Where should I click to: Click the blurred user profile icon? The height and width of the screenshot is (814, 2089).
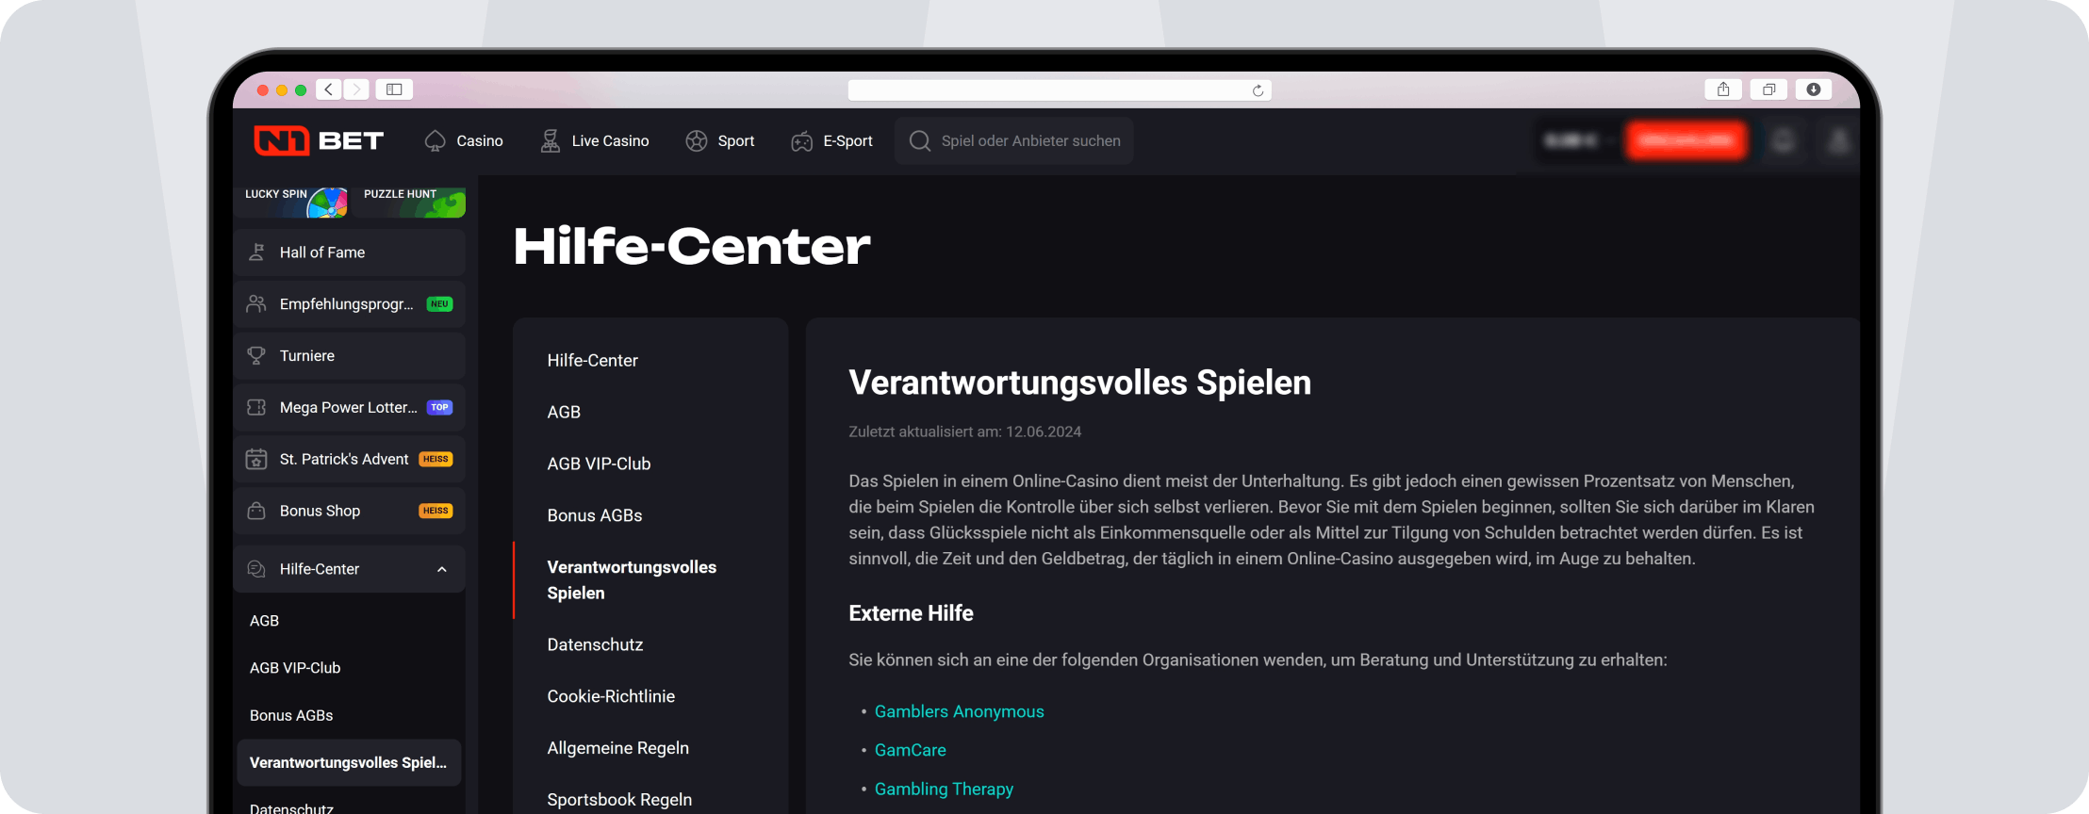(1838, 141)
